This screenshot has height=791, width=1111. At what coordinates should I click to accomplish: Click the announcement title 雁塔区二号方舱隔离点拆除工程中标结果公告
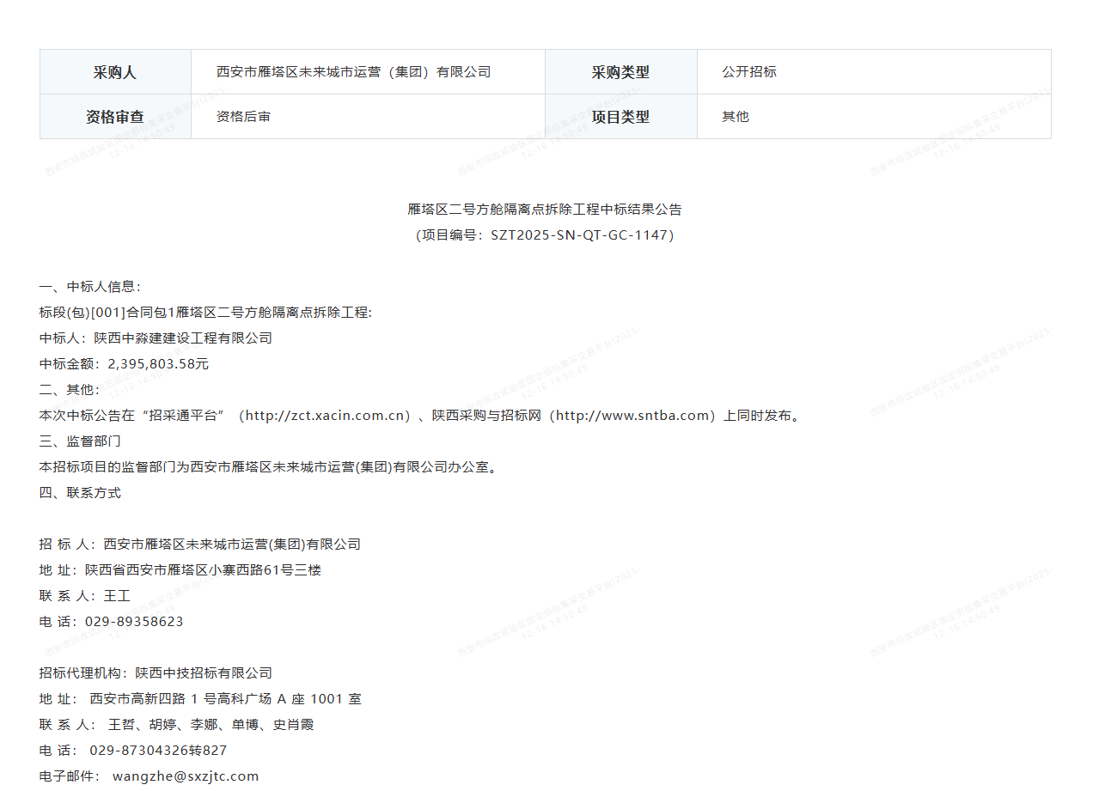click(x=545, y=210)
